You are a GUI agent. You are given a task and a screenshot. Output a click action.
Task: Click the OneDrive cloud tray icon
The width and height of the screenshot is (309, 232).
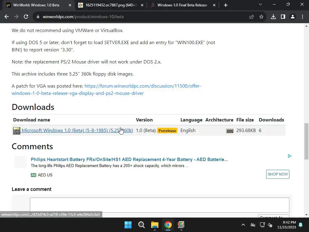coord(253,225)
